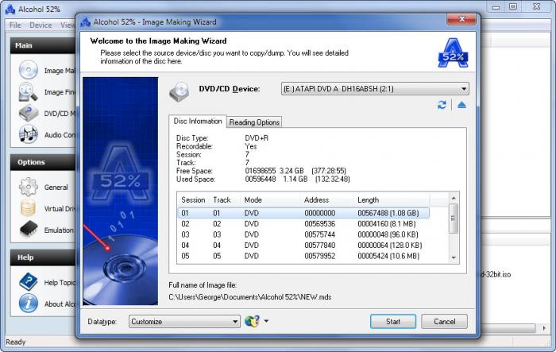Screen dimensions: 556x352
Task: Click the 32bit.iso file entry in main window
Action: [496, 274]
